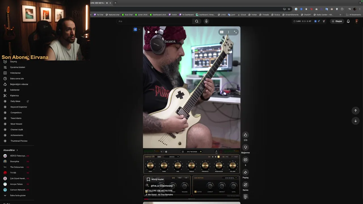Open the All Bookmarks folder
The width and height of the screenshot is (363, 204).
click(x=353, y=15)
